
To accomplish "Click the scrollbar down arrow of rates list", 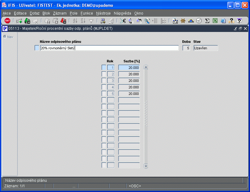I will click(x=146, y=166).
